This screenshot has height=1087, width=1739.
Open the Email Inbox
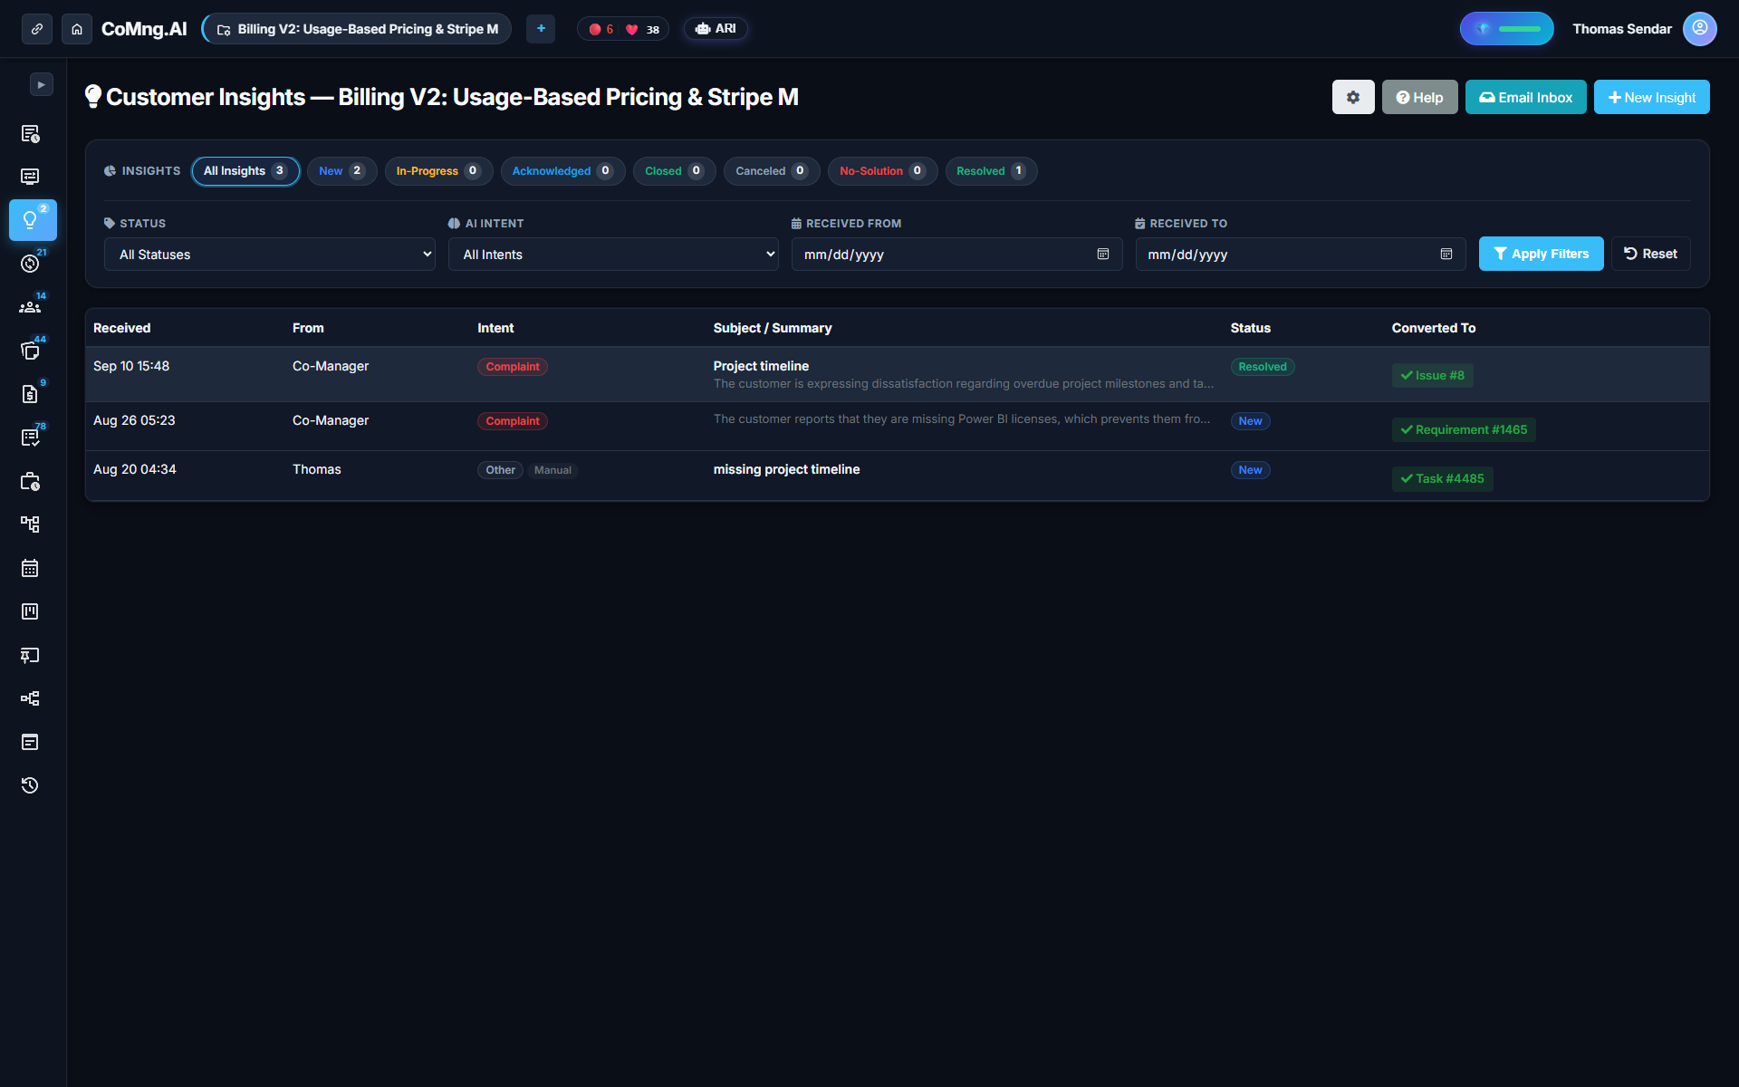coord(1525,97)
